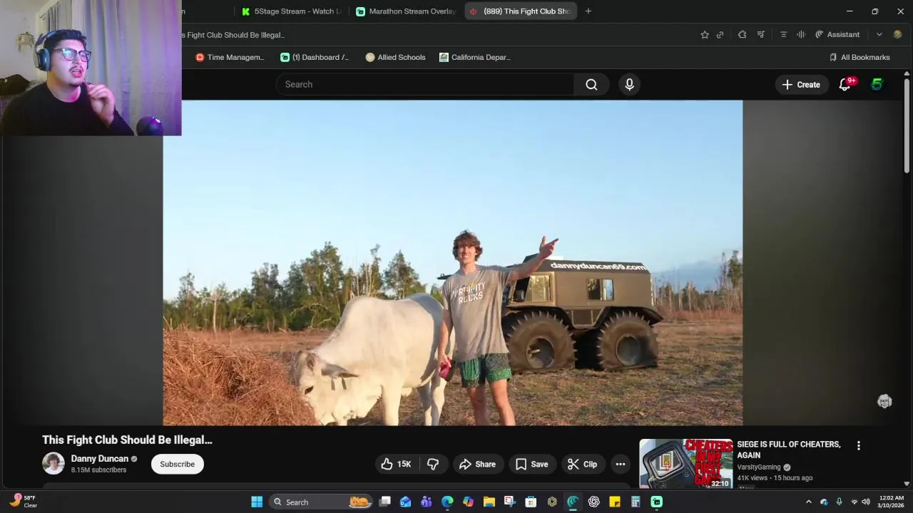Screen dimensions: 913x513
Task: Open OneDrive tray icon
Action: (824, 502)
